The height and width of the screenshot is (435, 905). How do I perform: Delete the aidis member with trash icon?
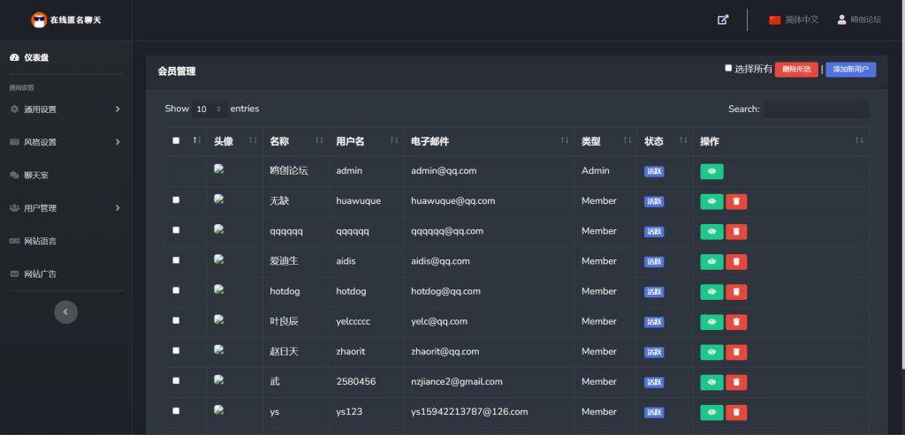[736, 261]
